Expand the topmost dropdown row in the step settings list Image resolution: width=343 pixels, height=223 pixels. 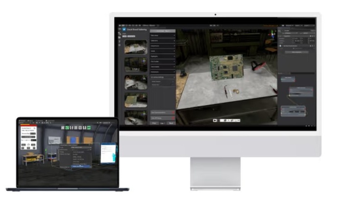(162, 35)
